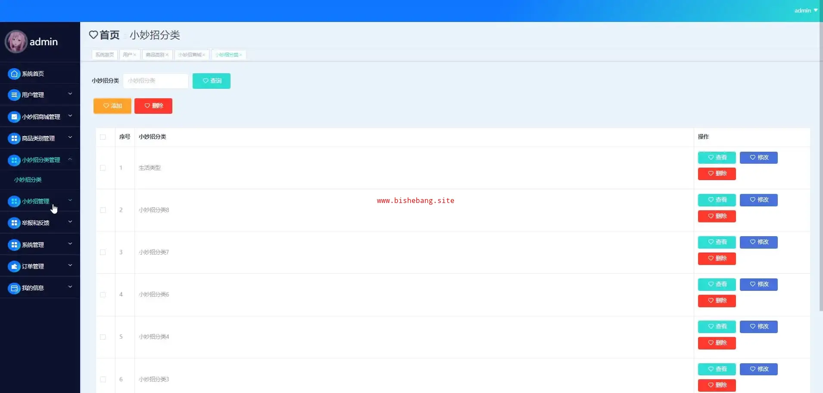The image size is (823, 393).
Task: Tick the select-all checkbox in table header
Action: 103,137
